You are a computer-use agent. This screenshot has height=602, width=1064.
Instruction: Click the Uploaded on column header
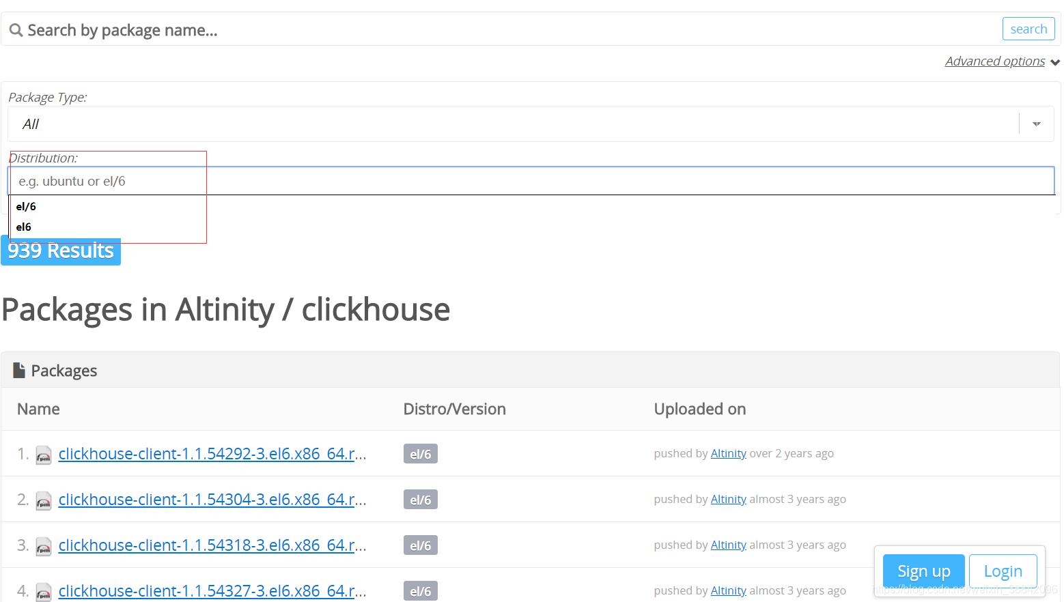click(x=700, y=409)
